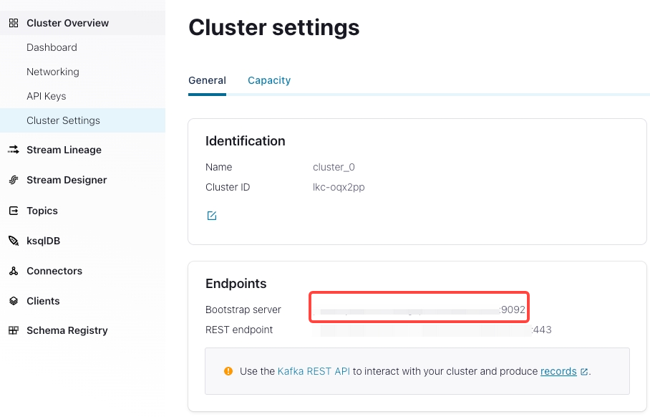Switch to the Capacity tab
The image size is (650, 417).
tap(269, 80)
